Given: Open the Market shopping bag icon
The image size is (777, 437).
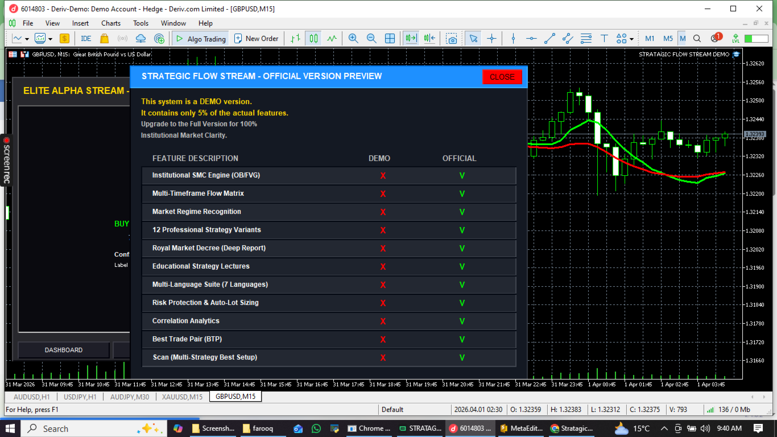Looking at the screenshot, I should pos(104,39).
